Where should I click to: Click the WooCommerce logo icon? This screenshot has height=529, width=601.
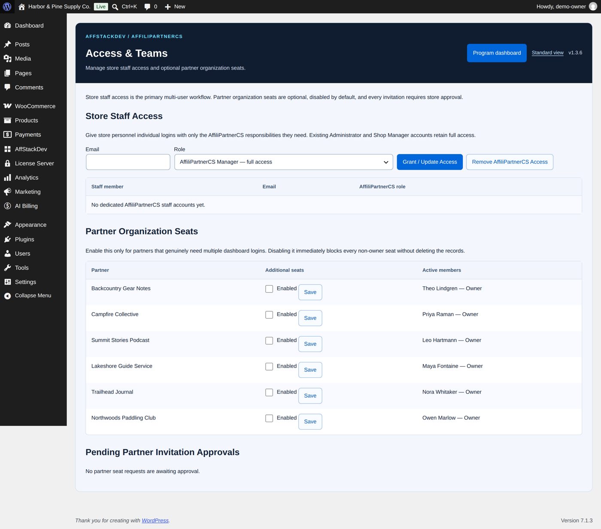click(x=7, y=106)
